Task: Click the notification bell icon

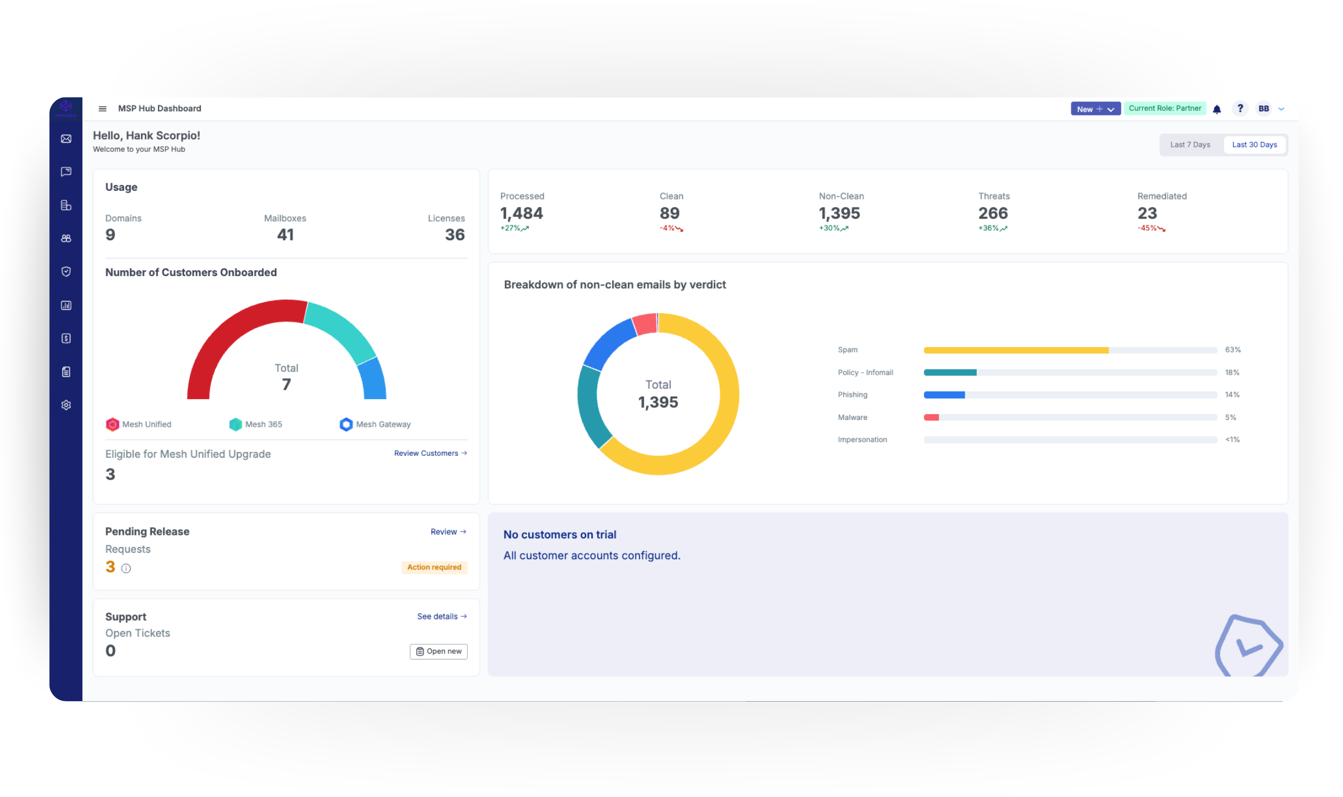Action: click(1217, 109)
